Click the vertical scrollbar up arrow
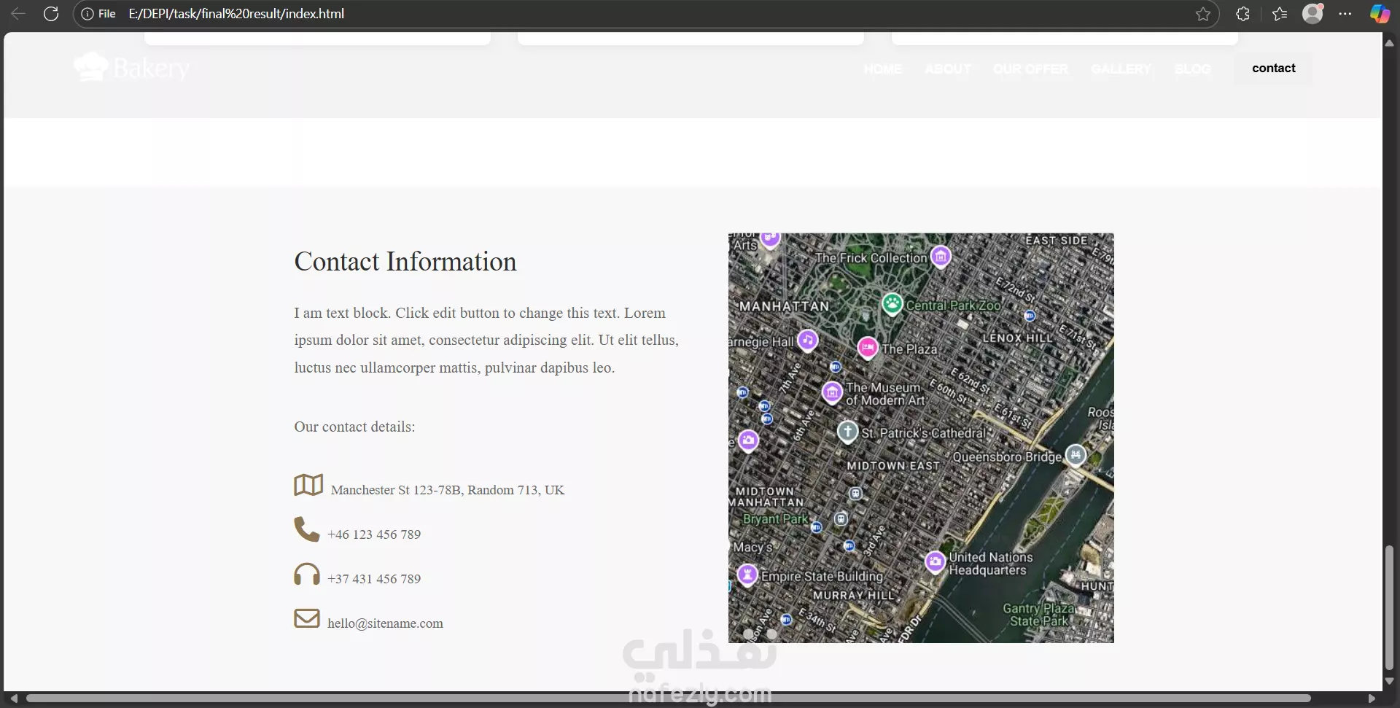Viewport: 1400px width, 708px height. coord(1389,43)
